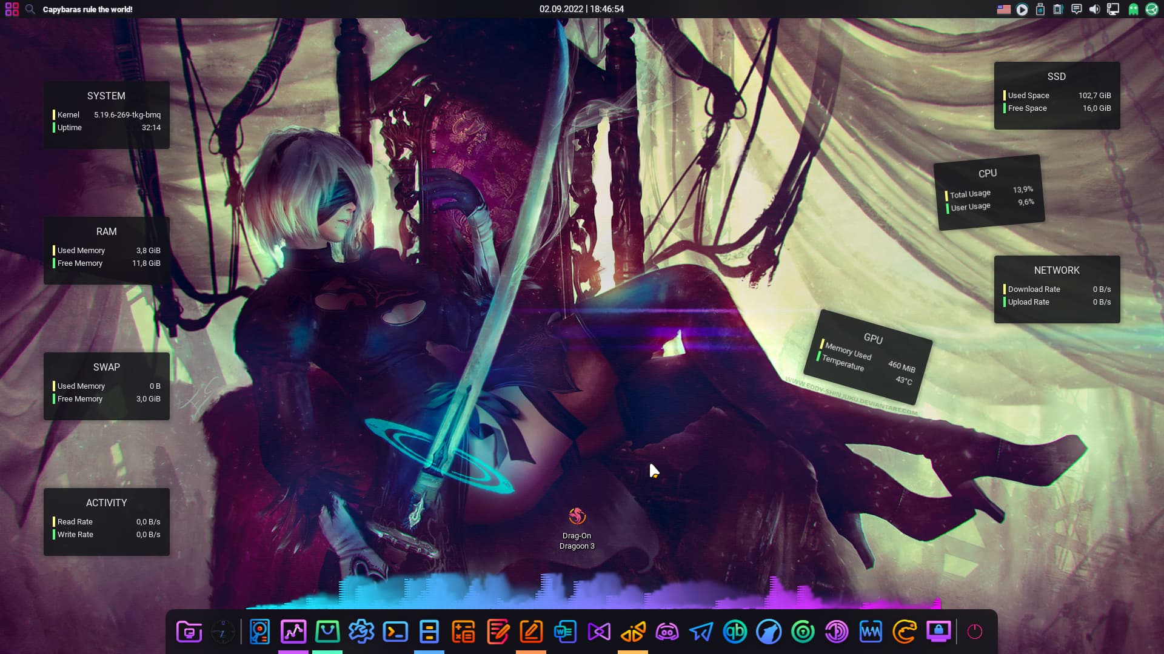
Task: Launch the terminal icon in the dock
Action: click(395, 632)
